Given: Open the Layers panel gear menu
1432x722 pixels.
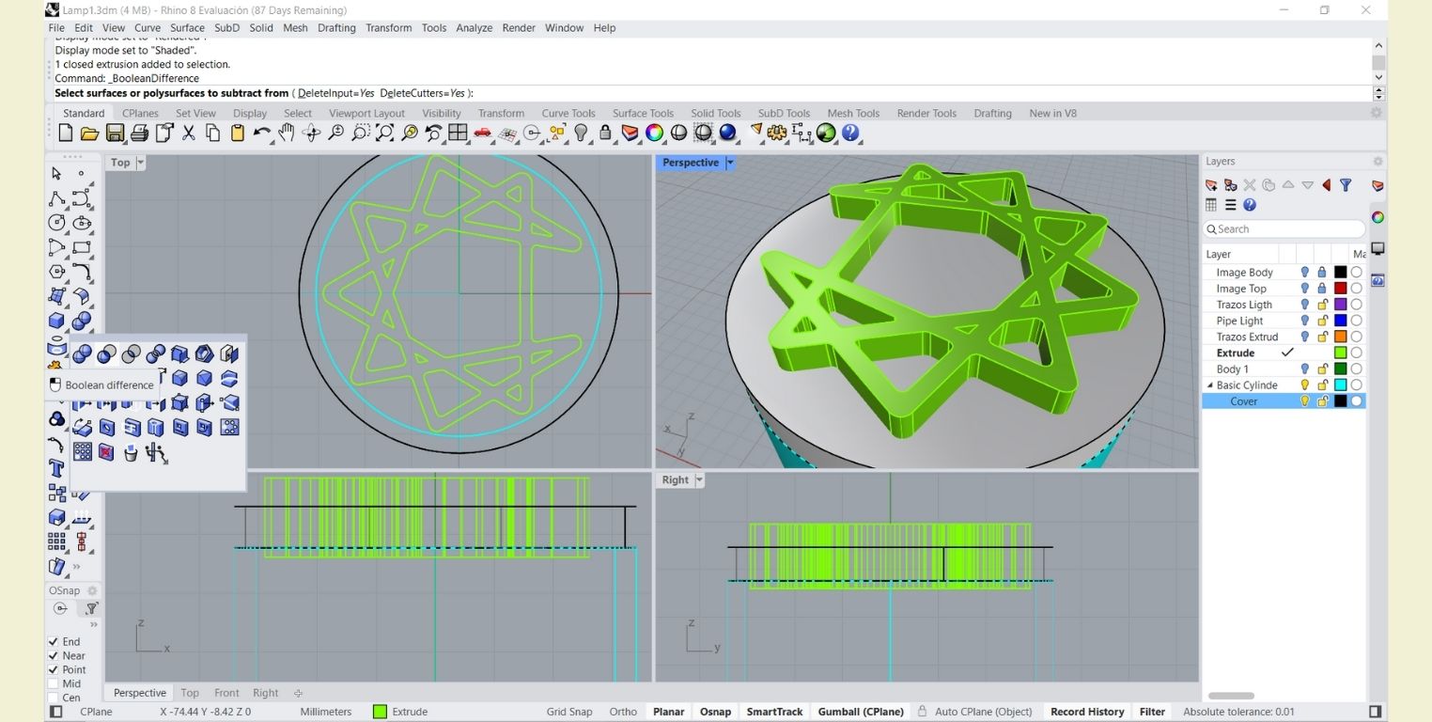Looking at the screenshot, I should (x=1378, y=162).
